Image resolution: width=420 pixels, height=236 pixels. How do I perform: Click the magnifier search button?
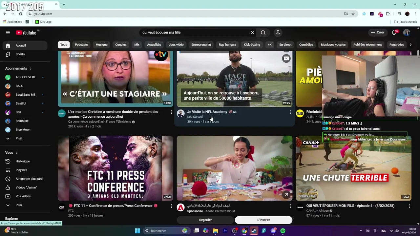263,32
